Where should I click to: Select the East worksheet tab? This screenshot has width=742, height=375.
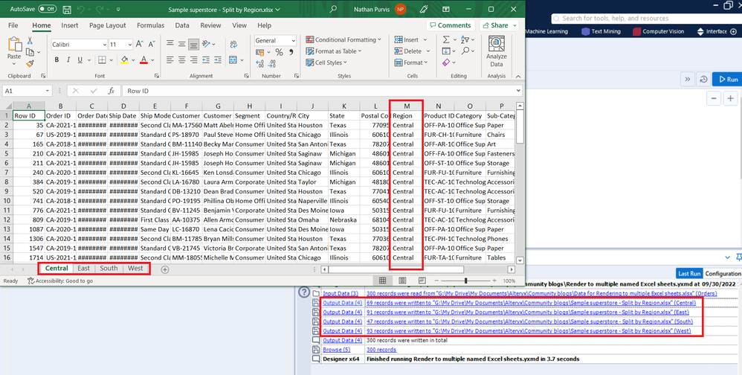[x=84, y=269]
